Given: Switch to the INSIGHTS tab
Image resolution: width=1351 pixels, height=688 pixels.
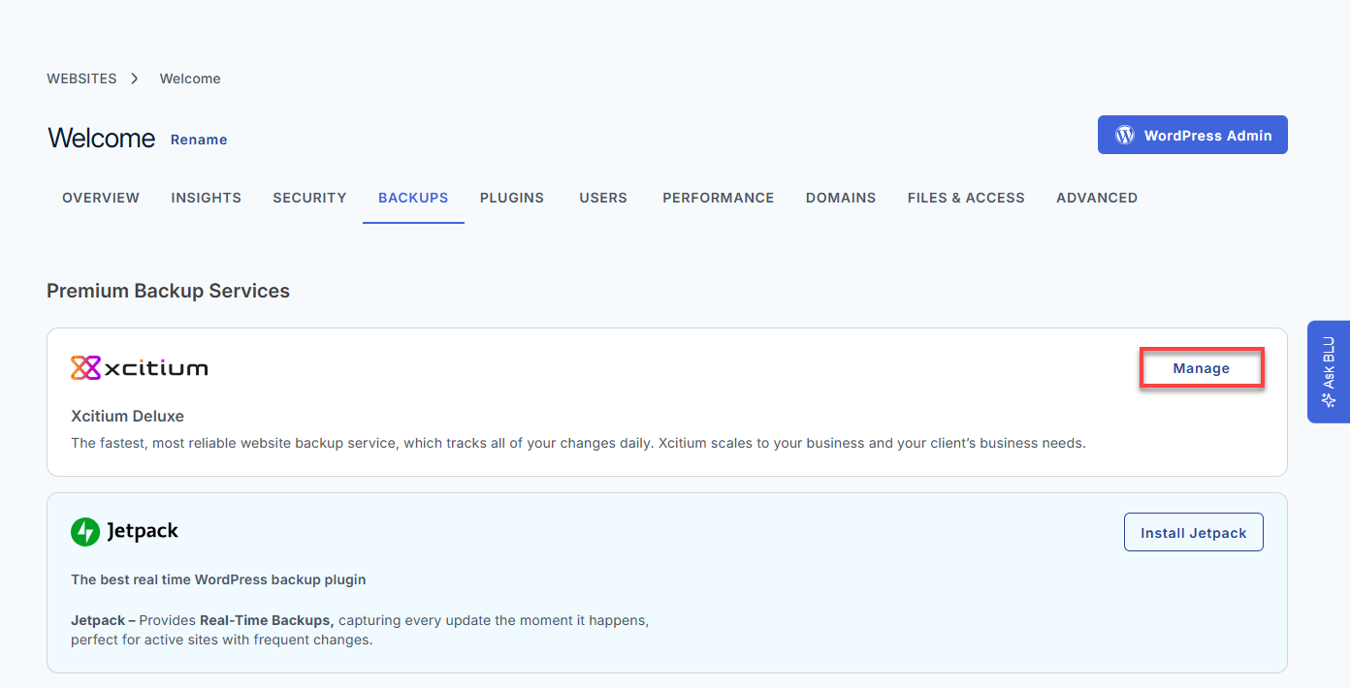Looking at the screenshot, I should click(x=207, y=198).
